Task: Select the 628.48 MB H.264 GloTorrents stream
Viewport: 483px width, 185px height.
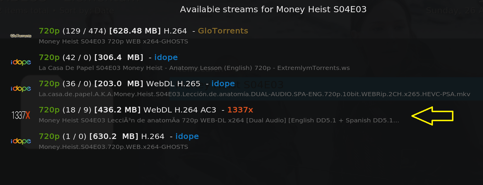Action: pyautogui.click(x=241, y=36)
